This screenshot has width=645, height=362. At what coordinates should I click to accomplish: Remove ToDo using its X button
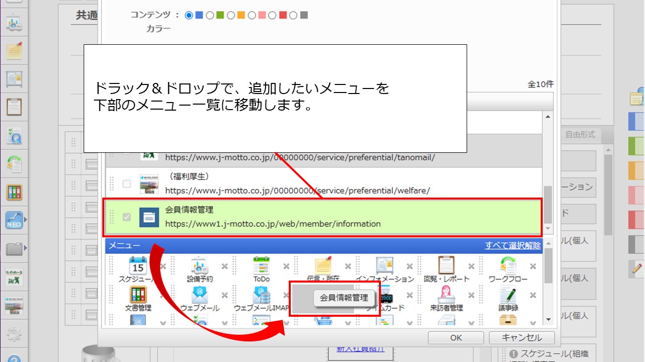pyautogui.click(x=286, y=266)
